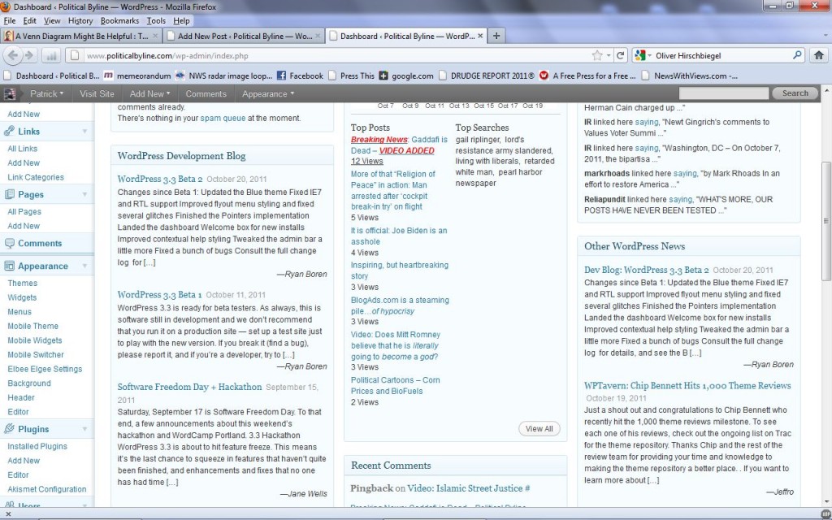This screenshot has height=520, width=832.
Task: Open Installed Plugins in sidebar
Action: [37, 446]
